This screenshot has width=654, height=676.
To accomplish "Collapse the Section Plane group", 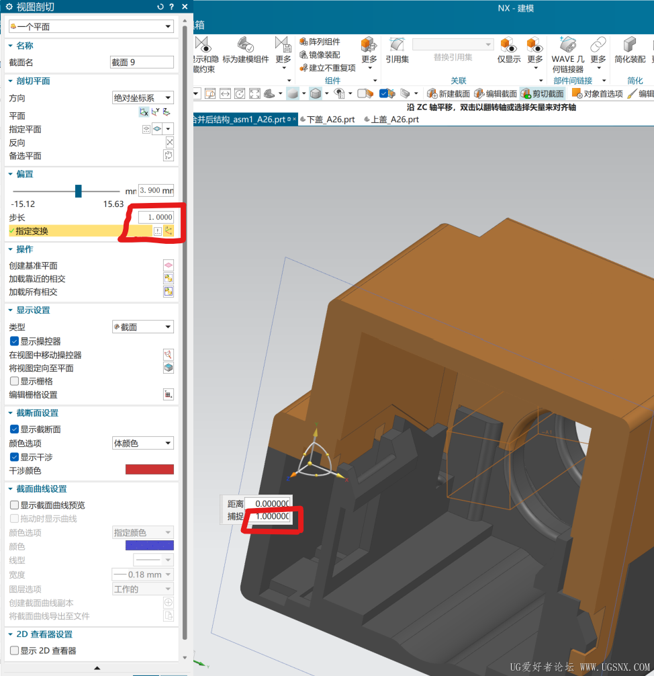I will coord(11,81).
